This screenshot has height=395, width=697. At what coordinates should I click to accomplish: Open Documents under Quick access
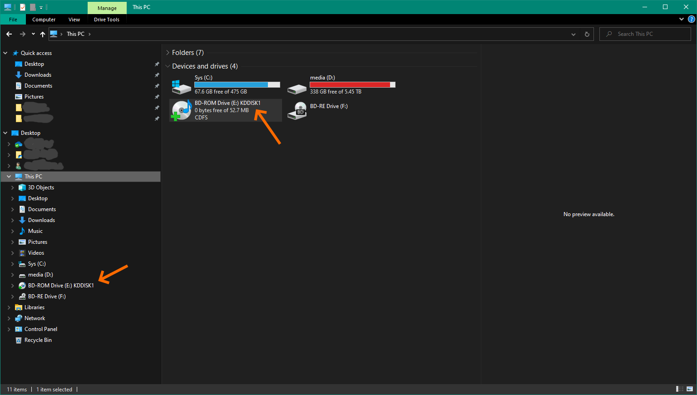click(38, 86)
